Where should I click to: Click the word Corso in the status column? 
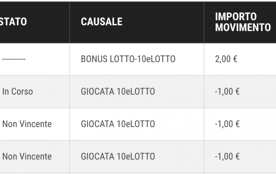(22, 92)
